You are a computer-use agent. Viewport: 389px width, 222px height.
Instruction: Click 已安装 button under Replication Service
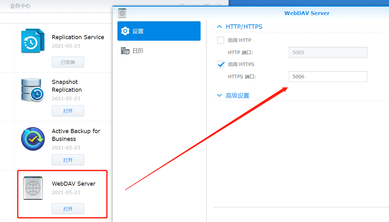[x=68, y=62]
